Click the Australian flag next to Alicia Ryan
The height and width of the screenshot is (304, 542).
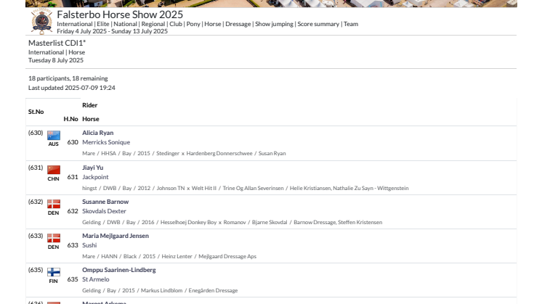(x=54, y=135)
